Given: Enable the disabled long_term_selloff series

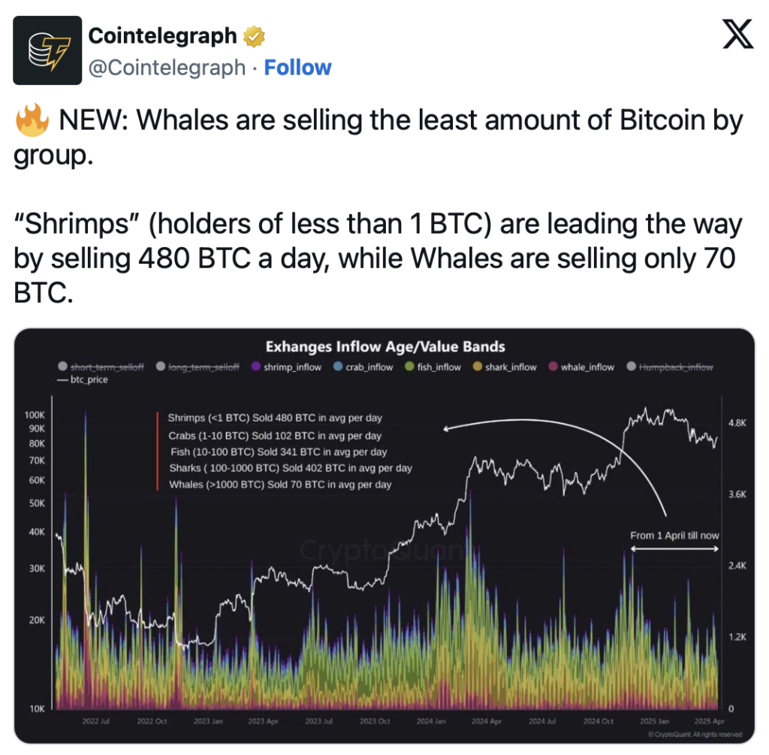Looking at the screenshot, I should [x=198, y=367].
